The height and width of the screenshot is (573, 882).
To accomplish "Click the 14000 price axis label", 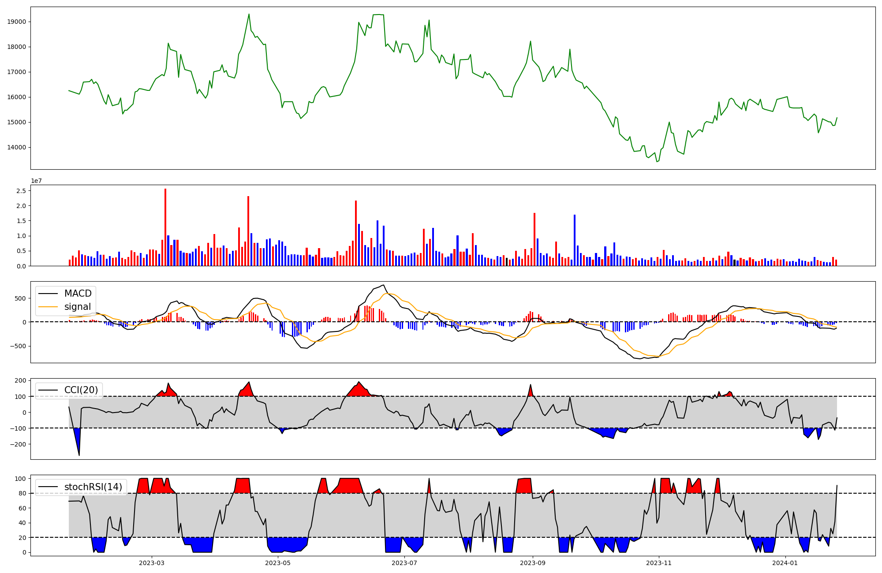I will point(17,147).
